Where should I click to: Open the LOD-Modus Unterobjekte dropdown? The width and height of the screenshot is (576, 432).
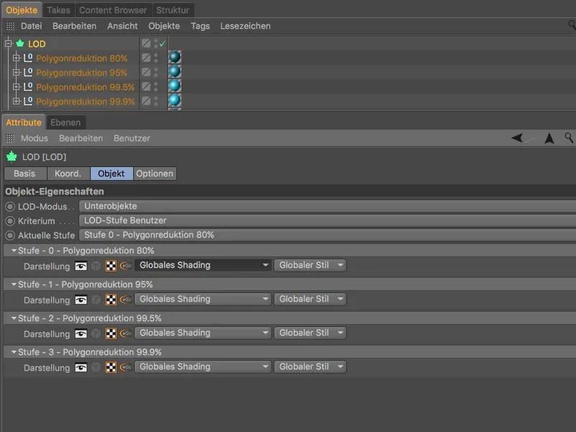click(328, 206)
